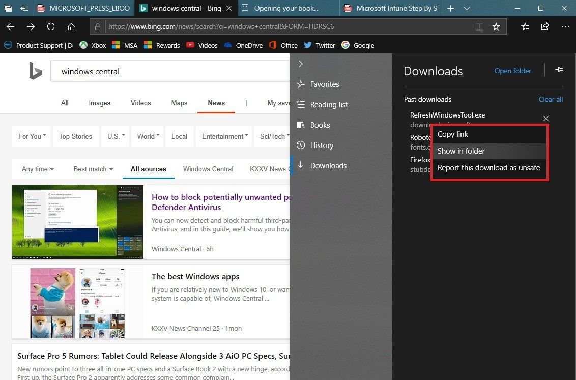Switch to the Images search tab
This screenshot has height=380, width=576.
pyautogui.click(x=99, y=103)
